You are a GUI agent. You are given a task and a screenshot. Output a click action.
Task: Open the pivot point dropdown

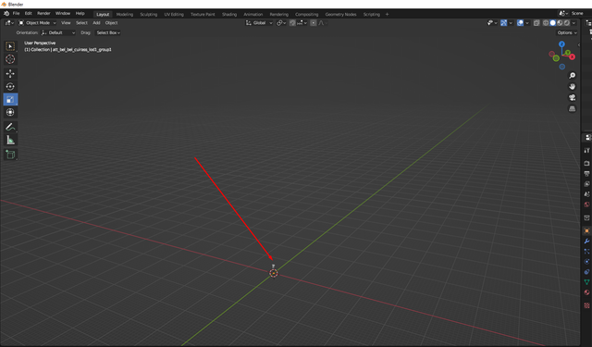click(281, 23)
